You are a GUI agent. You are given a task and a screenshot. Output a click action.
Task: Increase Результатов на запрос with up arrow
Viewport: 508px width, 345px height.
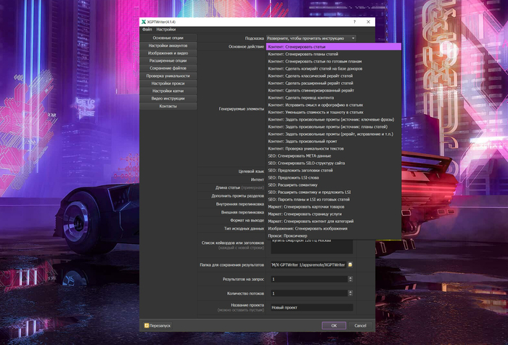351,277
